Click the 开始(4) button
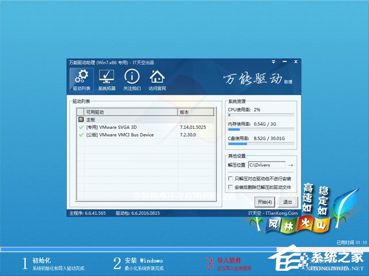369x276 pixels. [265, 202]
